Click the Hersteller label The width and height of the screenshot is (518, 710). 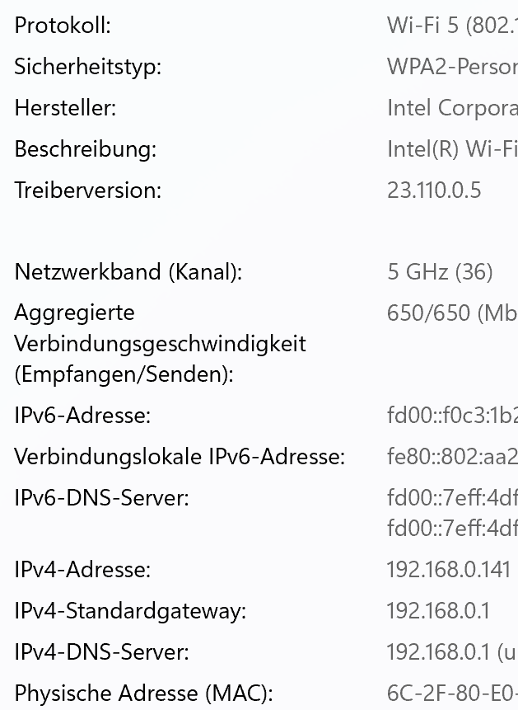(x=65, y=108)
